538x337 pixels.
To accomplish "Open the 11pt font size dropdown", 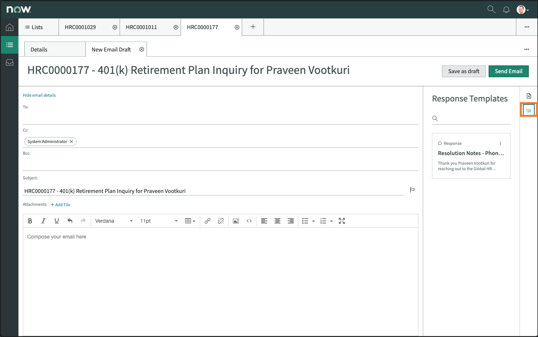I will pos(159,221).
